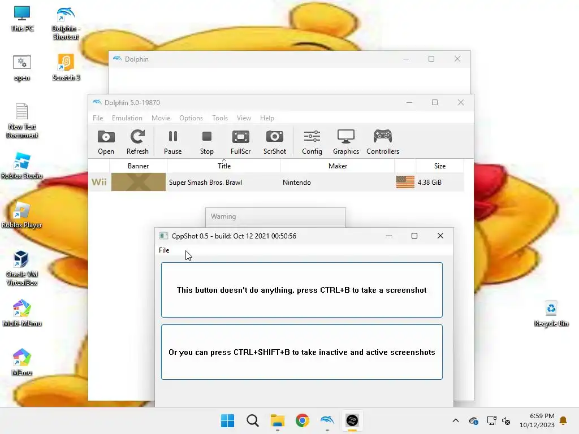Screen dimensions: 579x434
Task: Click the cloud sync tray icon
Action: coord(474,420)
